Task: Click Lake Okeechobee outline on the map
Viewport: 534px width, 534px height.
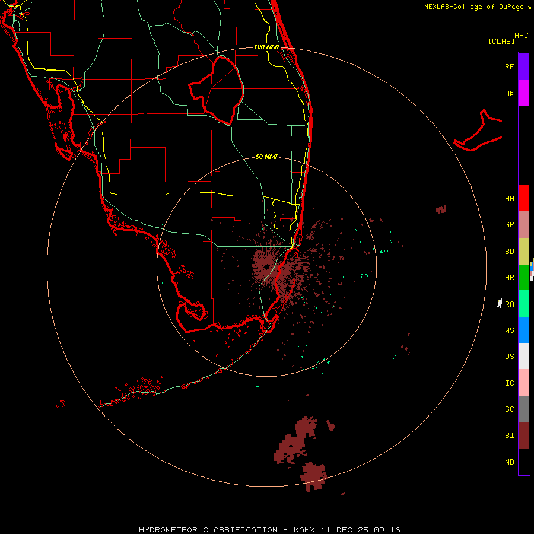Action: click(217, 90)
